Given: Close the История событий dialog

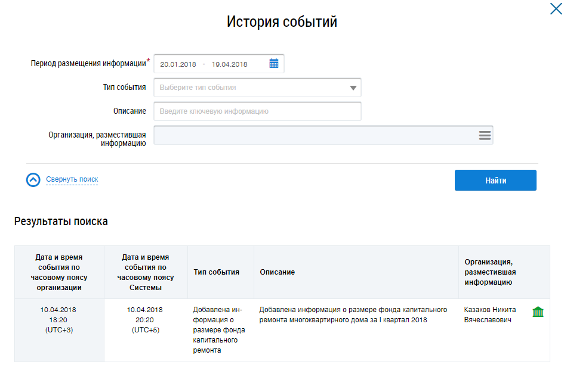Looking at the screenshot, I should pos(555,8).
